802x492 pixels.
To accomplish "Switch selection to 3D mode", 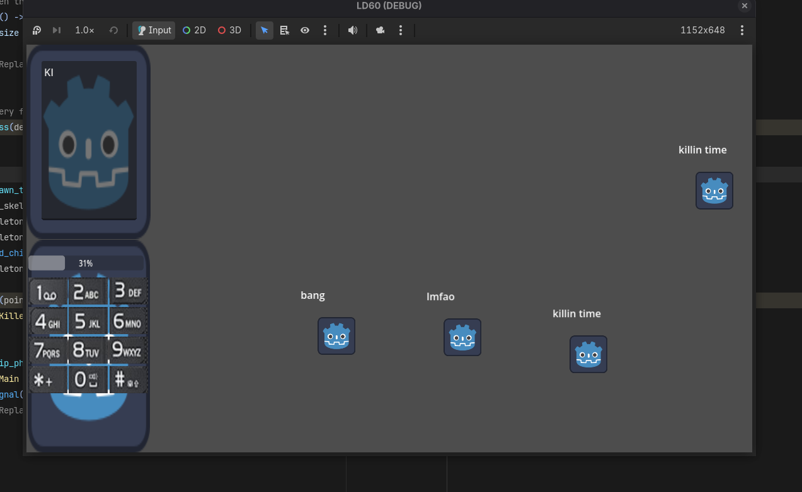I will coord(229,30).
